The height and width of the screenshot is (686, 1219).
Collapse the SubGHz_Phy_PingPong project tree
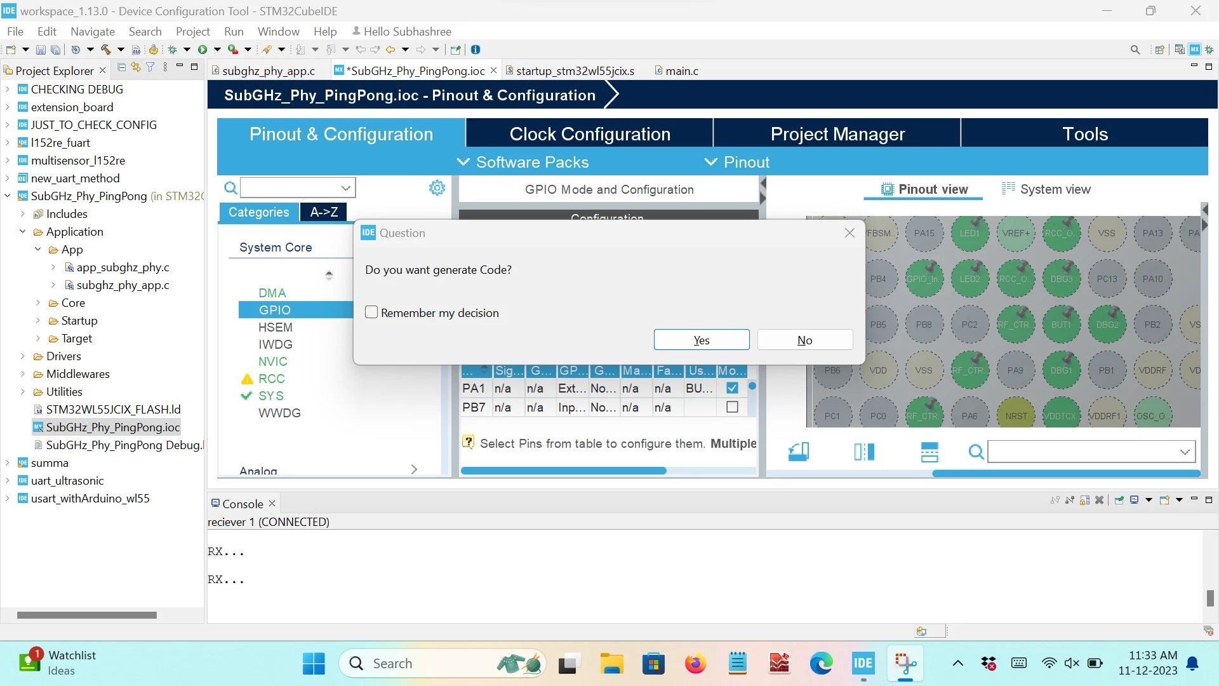click(x=8, y=196)
